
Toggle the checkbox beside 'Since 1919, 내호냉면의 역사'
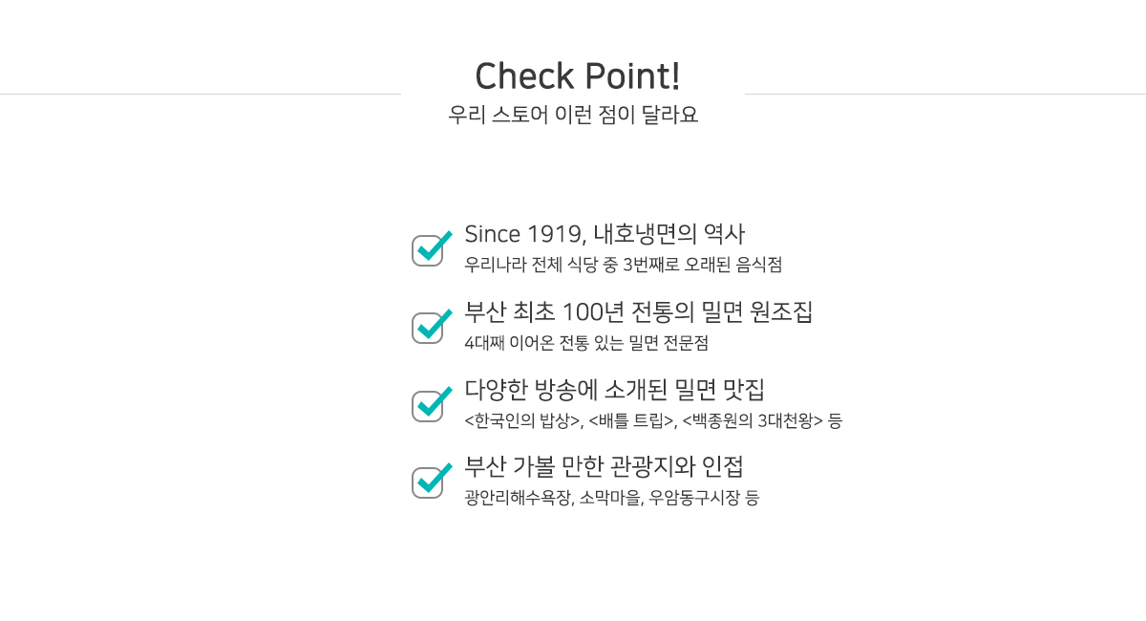tap(428, 250)
